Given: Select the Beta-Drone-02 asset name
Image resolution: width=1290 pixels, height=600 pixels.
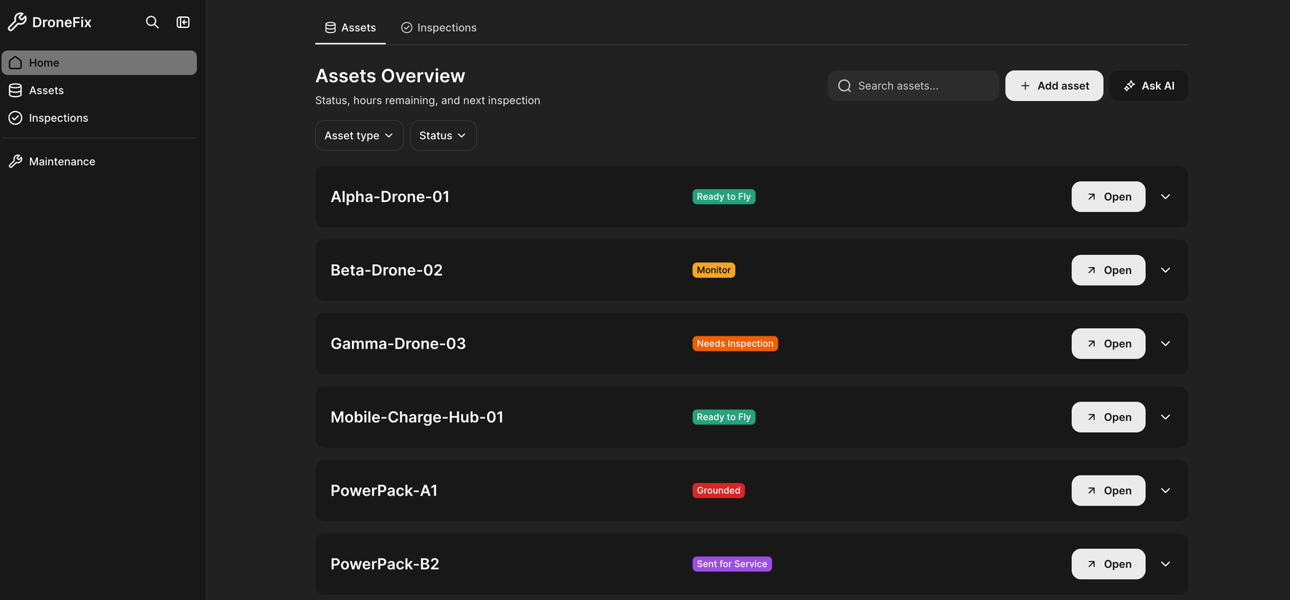Looking at the screenshot, I should click(386, 271).
